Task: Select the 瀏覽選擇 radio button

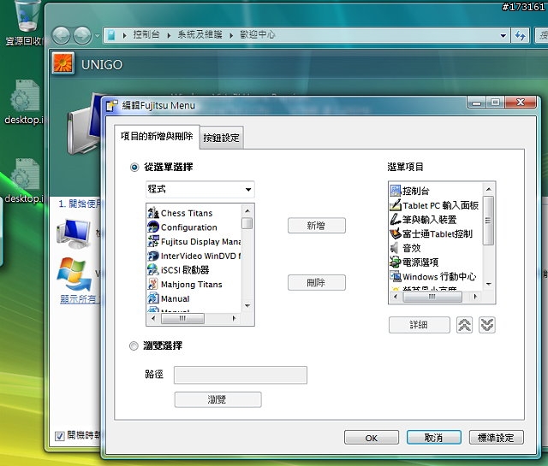Action: [134, 346]
